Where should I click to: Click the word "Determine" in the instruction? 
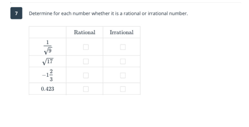click(x=38, y=13)
